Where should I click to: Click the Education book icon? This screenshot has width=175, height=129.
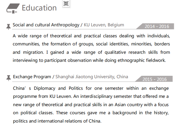point(13,8)
